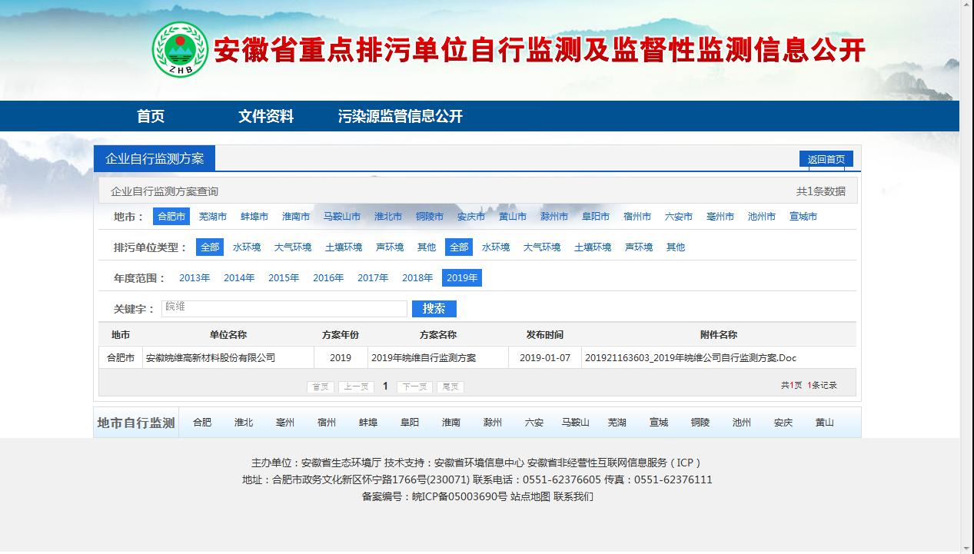Open the 文件资料 navigation menu item
The image size is (974, 554).
267,116
